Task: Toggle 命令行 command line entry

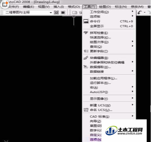Action: coord(109,21)
